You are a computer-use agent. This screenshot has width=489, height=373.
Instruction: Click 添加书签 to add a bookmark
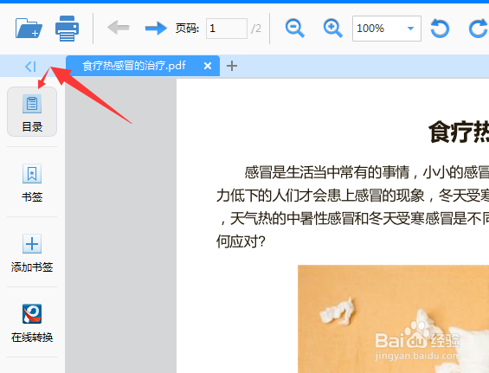click(32, 253)
